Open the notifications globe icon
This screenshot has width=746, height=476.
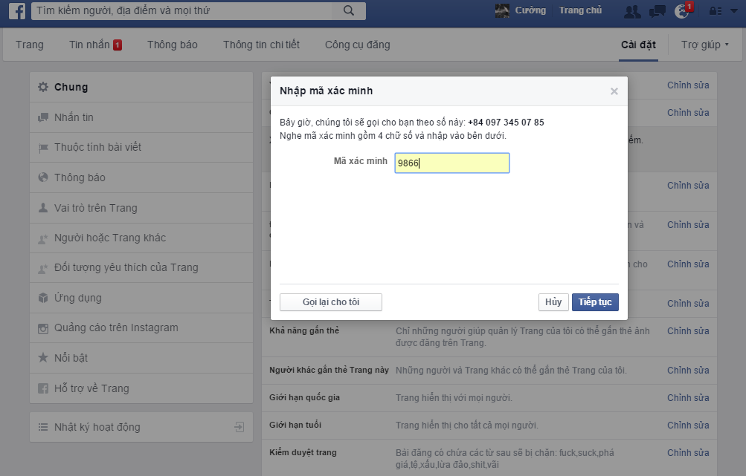[681, 11]
